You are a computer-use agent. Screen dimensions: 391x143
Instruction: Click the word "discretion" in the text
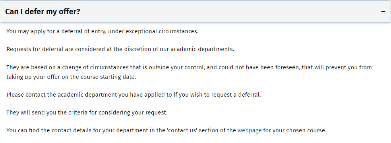coord(135,49)
